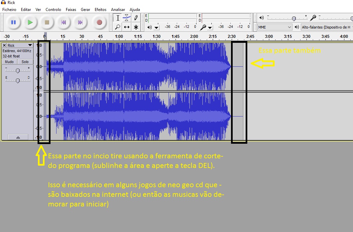Activate the magnifier Zoom tool
The width and height of the screenshot is (353, 232).
coord(118,27)
